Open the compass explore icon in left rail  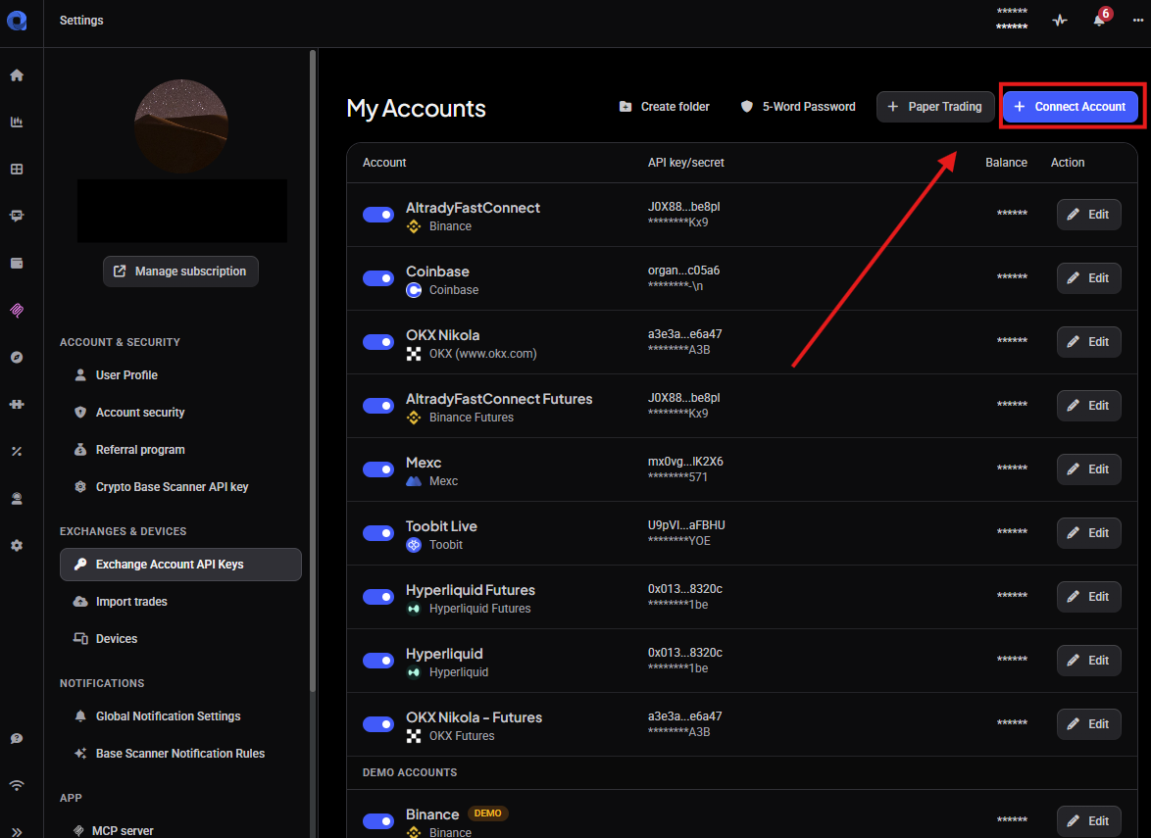point(17,358)
